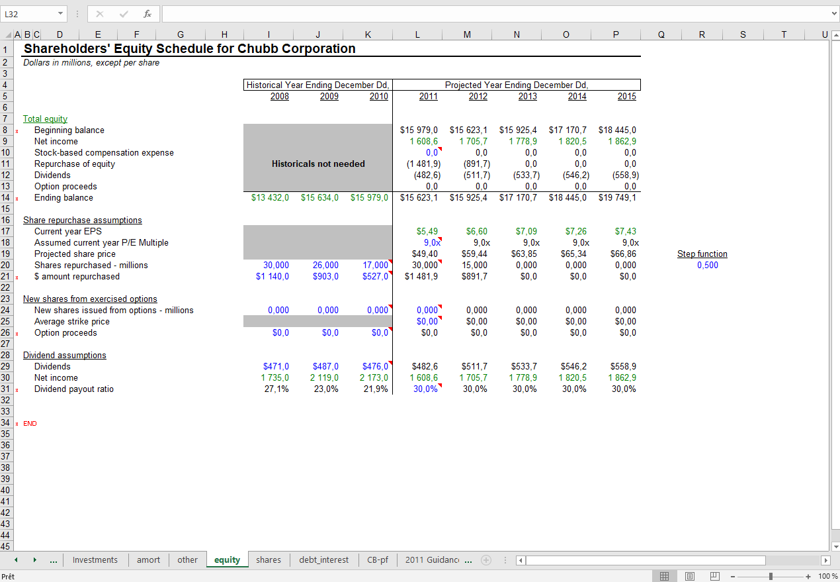Click New shares from exercised options heading
This screenshot has width=840, height=582.
(90, 299)
